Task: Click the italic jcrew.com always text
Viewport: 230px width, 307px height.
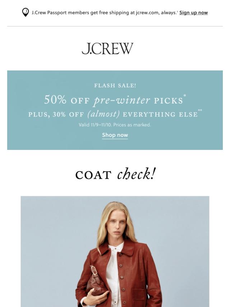Action: 168,13
